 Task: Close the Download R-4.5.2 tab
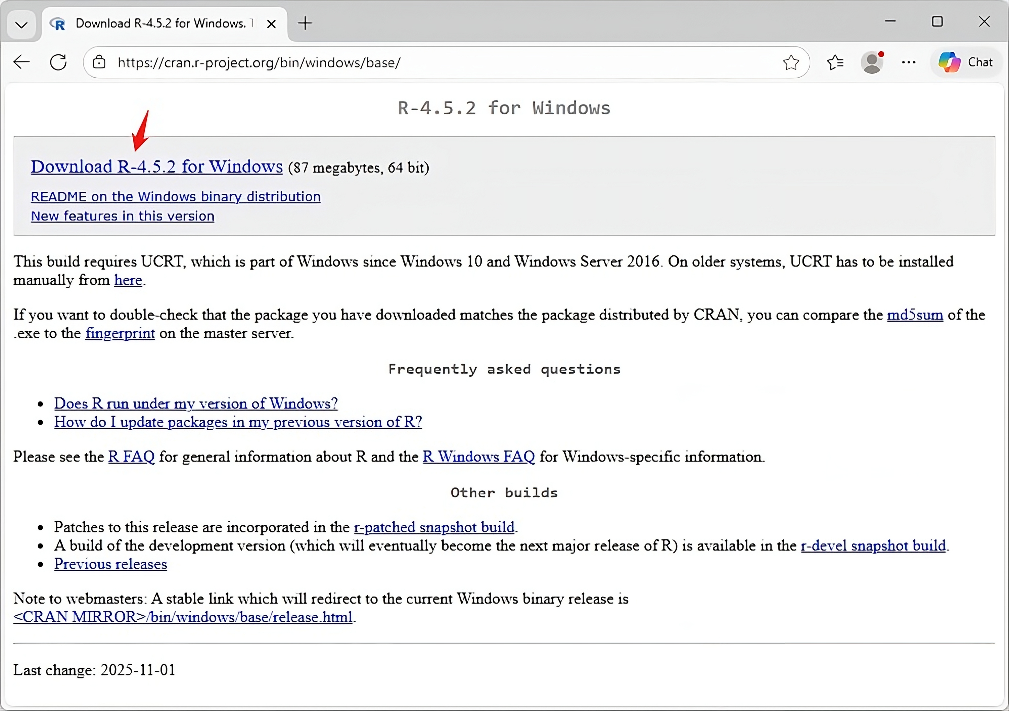coord(272,24)
